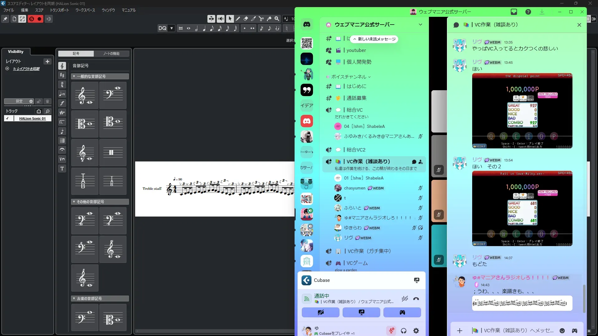
Task: Choose the quarter note value icon
Action: [x=204, y=28]
